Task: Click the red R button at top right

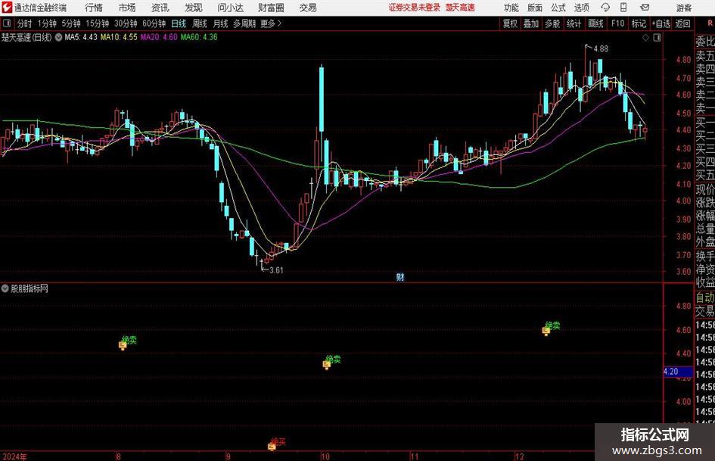Action: pos(710,23)
